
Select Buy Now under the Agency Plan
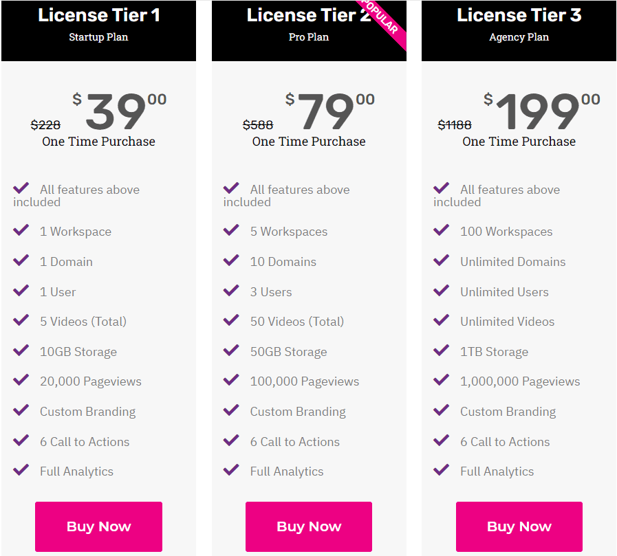point(519,526)
